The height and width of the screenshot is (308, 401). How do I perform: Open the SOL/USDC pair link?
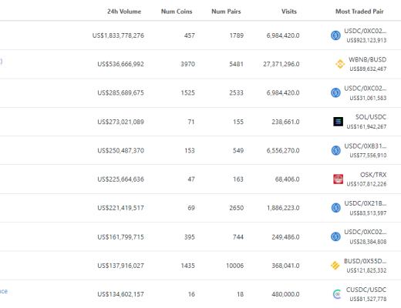pyautogui.click(x=371, y=117)
